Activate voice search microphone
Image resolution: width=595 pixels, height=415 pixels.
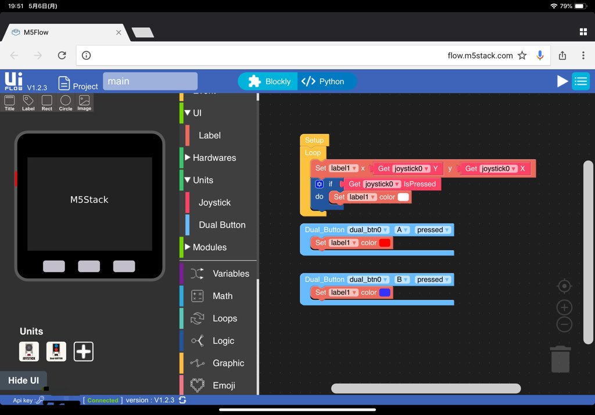[x=540, y=55]
